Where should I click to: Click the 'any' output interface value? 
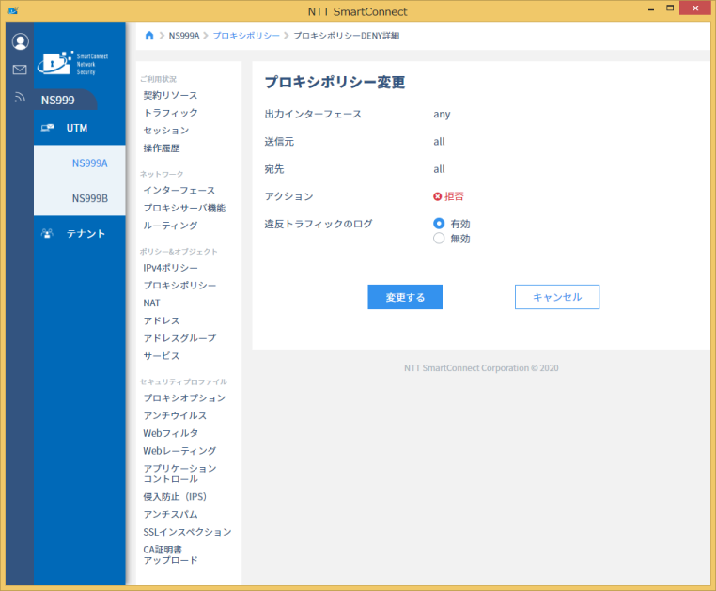(x=442, y=115)
